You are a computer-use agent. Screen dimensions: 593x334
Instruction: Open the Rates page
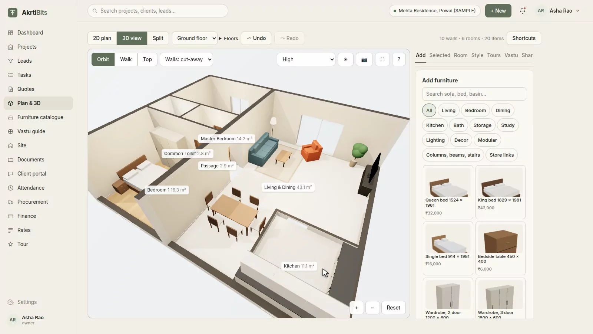point(38,230)
